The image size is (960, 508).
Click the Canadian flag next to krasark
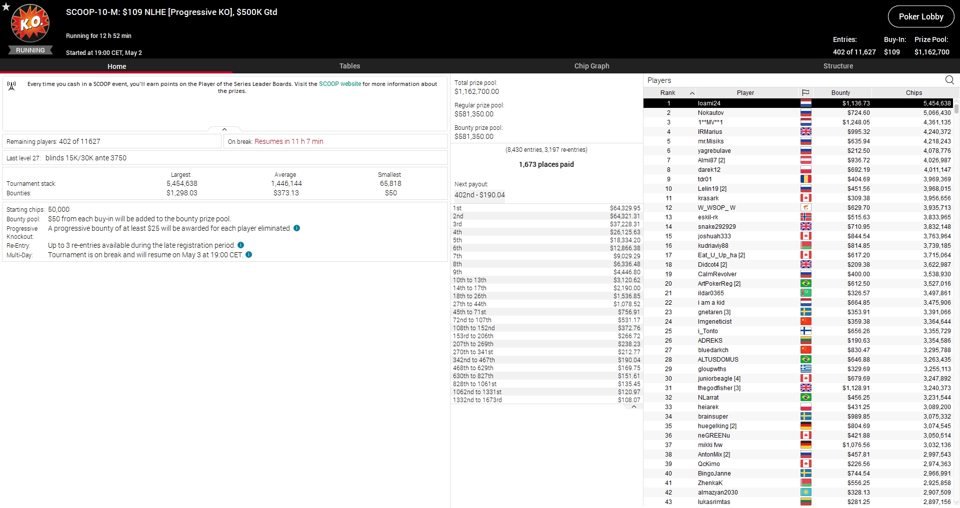pyautogui.click(x=805, y=198)
